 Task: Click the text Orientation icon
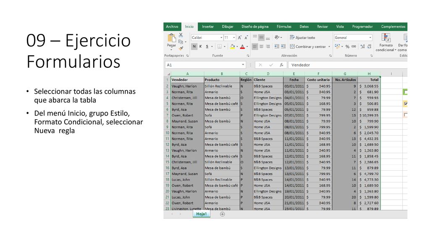[277, 37]
